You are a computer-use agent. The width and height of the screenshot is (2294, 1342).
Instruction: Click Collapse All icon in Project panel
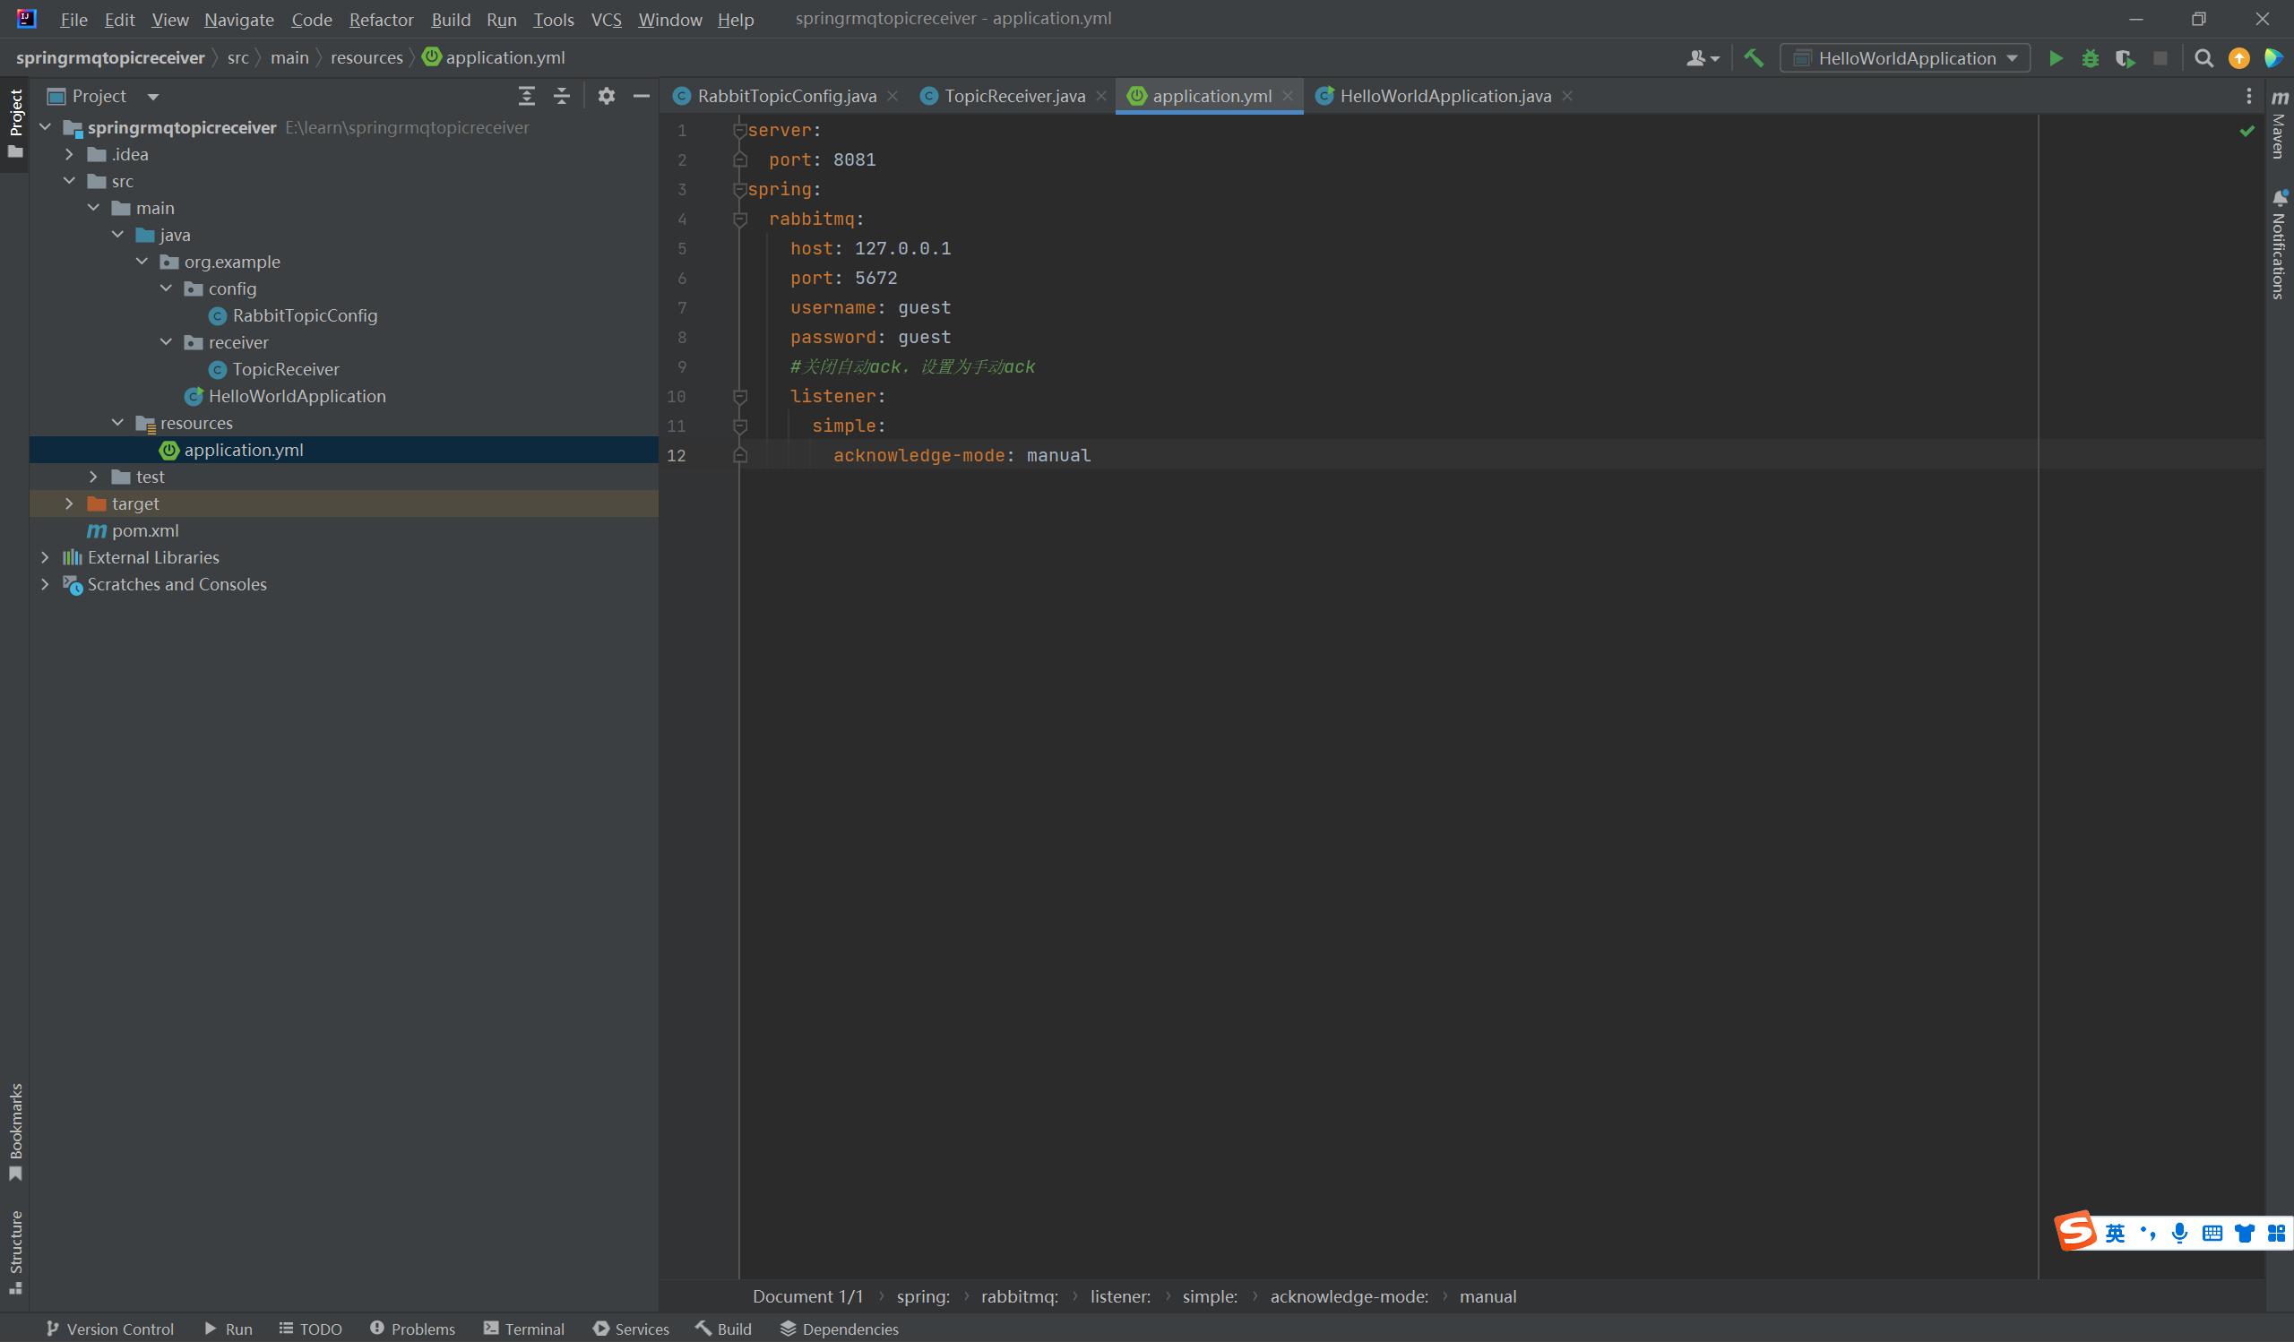click(x=562, y=96)
